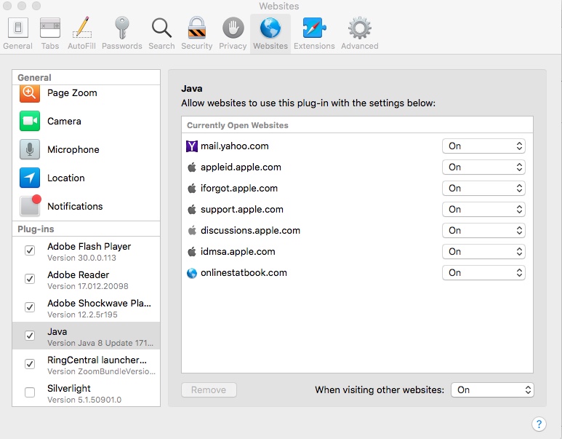Select the Silverlight row name
Screen dimensions: 562x439
69,388
